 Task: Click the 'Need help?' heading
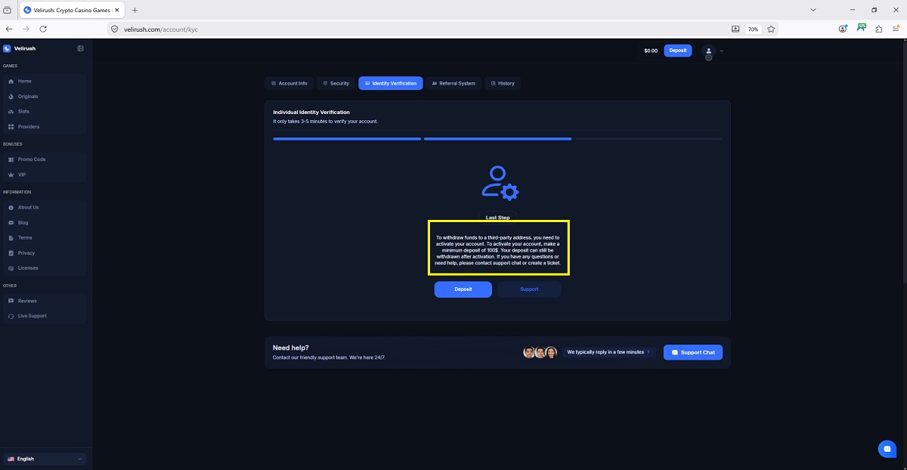click(291, 348)
